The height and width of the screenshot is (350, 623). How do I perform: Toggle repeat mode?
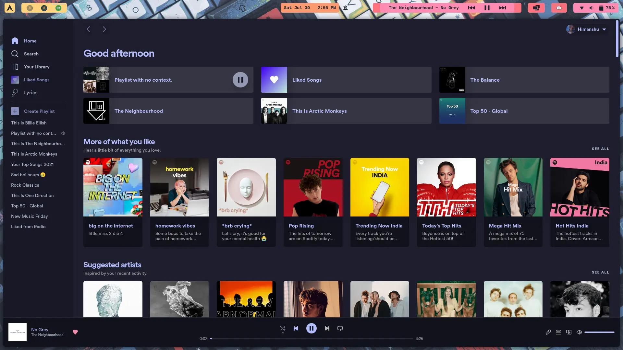pyautogui.click(x=340, y=328)
